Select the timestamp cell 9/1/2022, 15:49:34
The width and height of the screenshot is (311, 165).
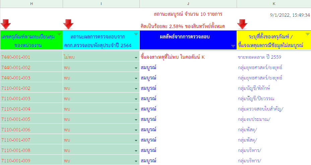(290, 15)
